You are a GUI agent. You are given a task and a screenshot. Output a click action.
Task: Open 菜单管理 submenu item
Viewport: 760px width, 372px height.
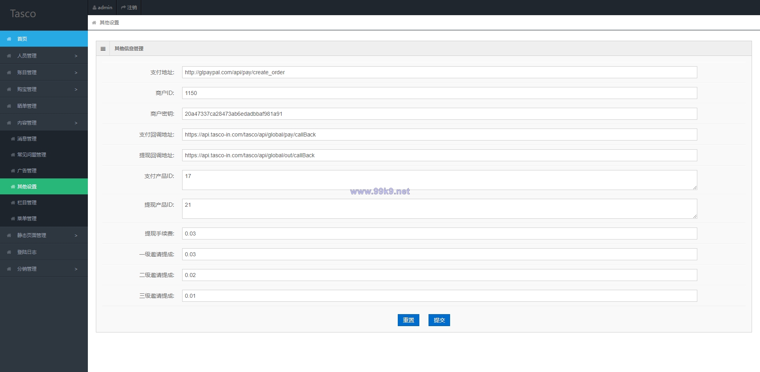[x=44, y=218]
